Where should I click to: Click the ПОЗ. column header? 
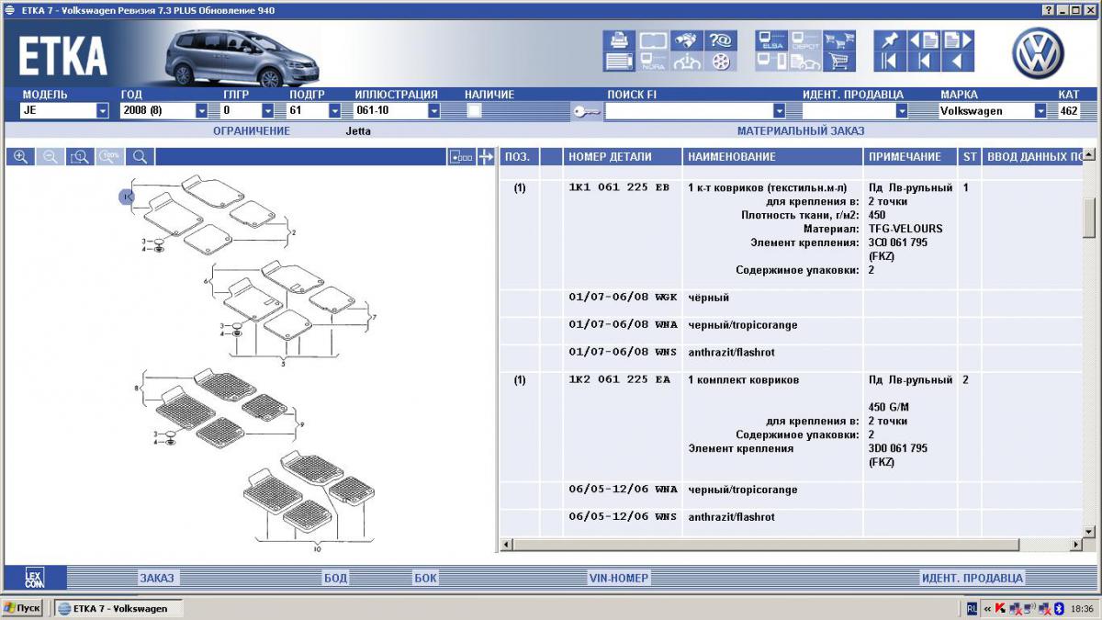coord(520,157)
